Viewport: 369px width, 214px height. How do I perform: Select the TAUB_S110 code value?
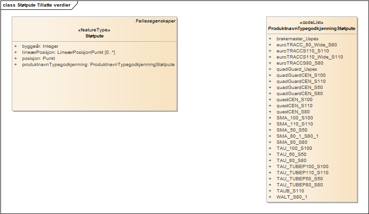coord(290,191)
